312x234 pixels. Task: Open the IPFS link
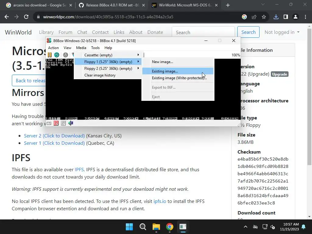click(79, 169)
